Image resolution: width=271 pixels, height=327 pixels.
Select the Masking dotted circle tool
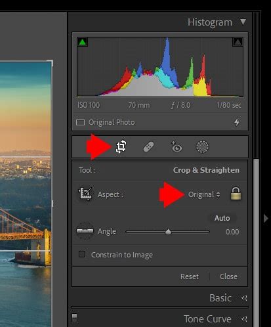coord(202,147)
